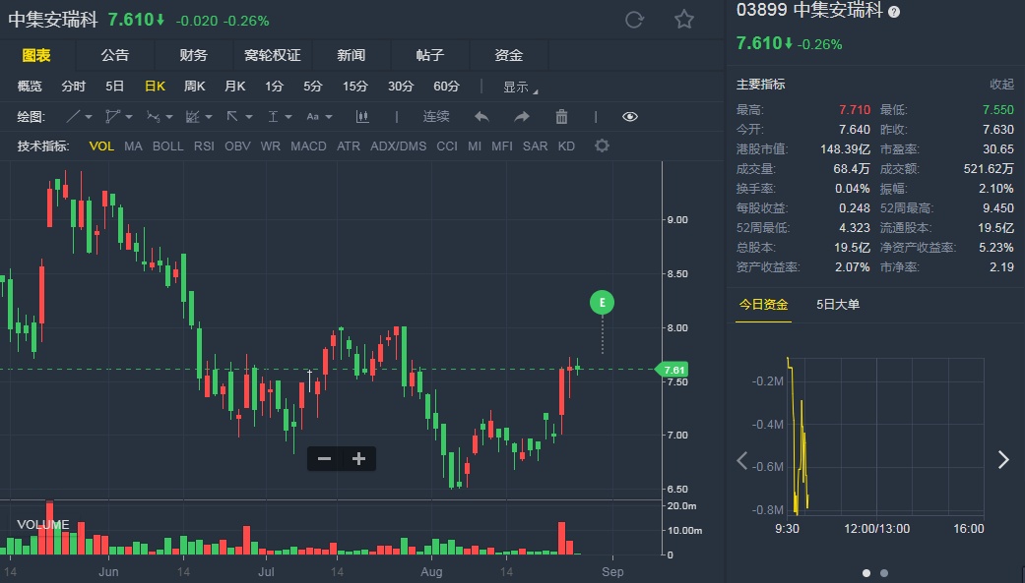Toggle the VOL indicator

point(101,146)
